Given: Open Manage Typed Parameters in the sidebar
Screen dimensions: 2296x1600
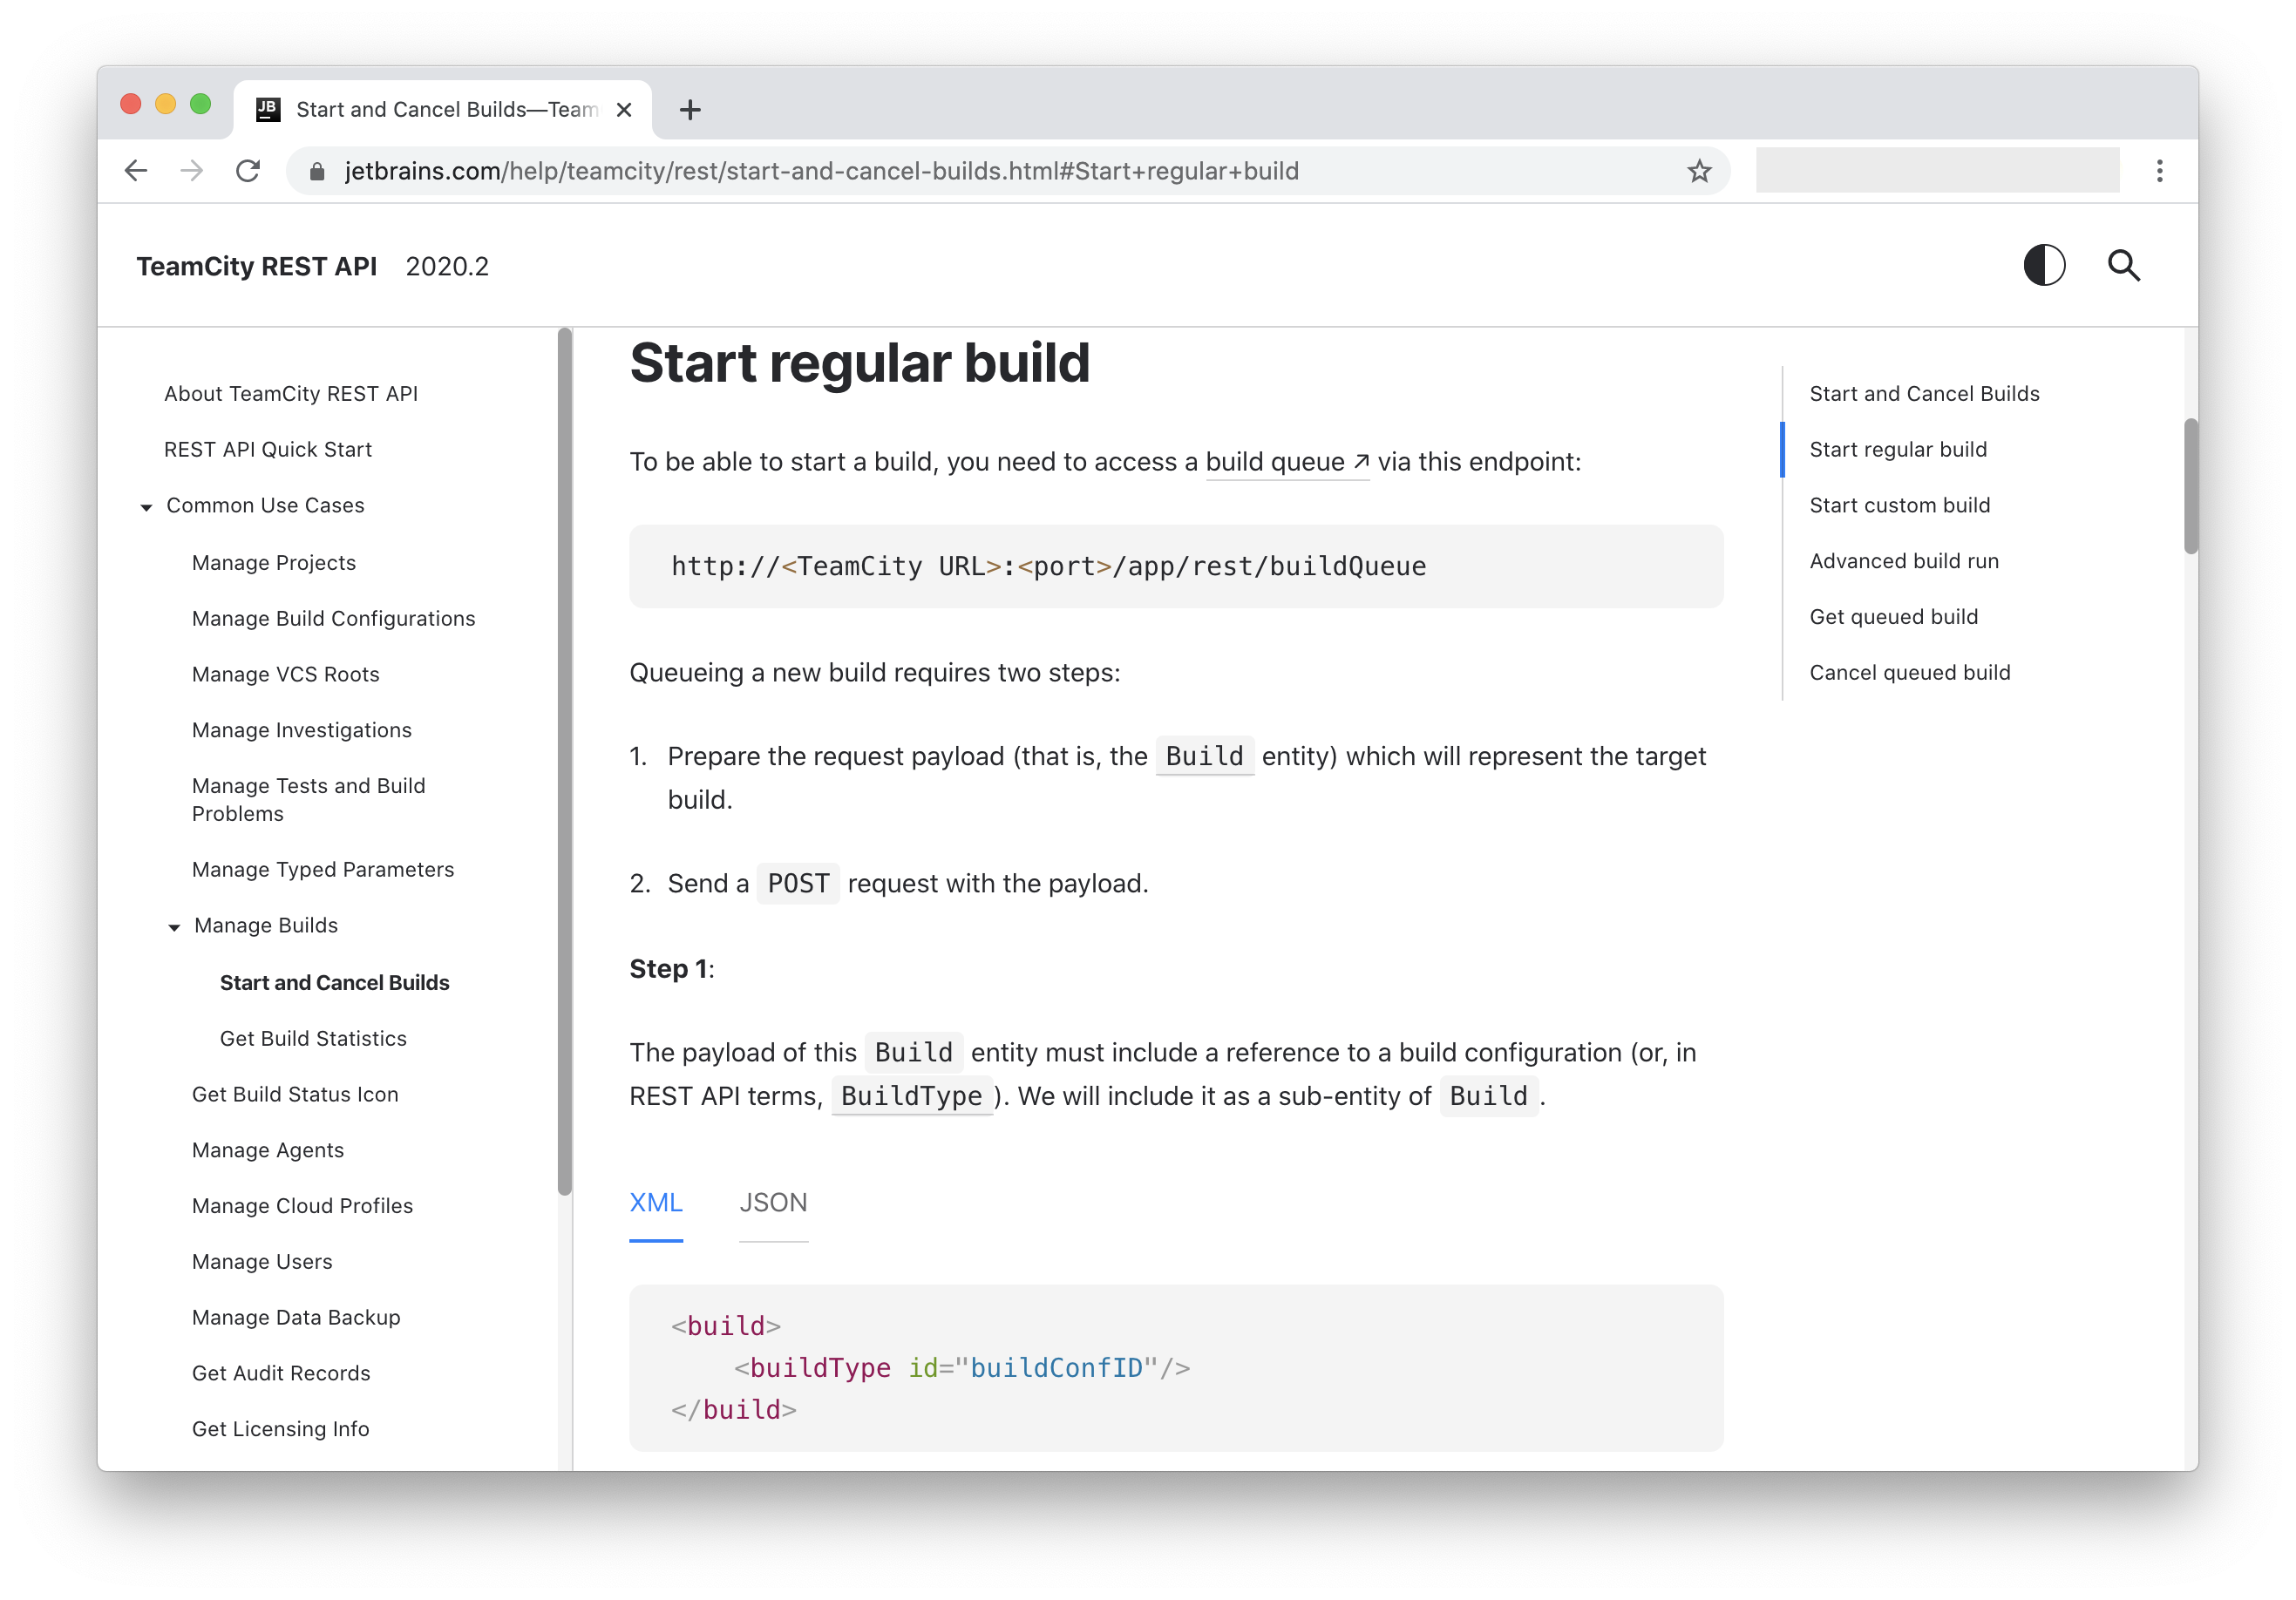Looking at the screenshot, I should click(x=323, y=870).
